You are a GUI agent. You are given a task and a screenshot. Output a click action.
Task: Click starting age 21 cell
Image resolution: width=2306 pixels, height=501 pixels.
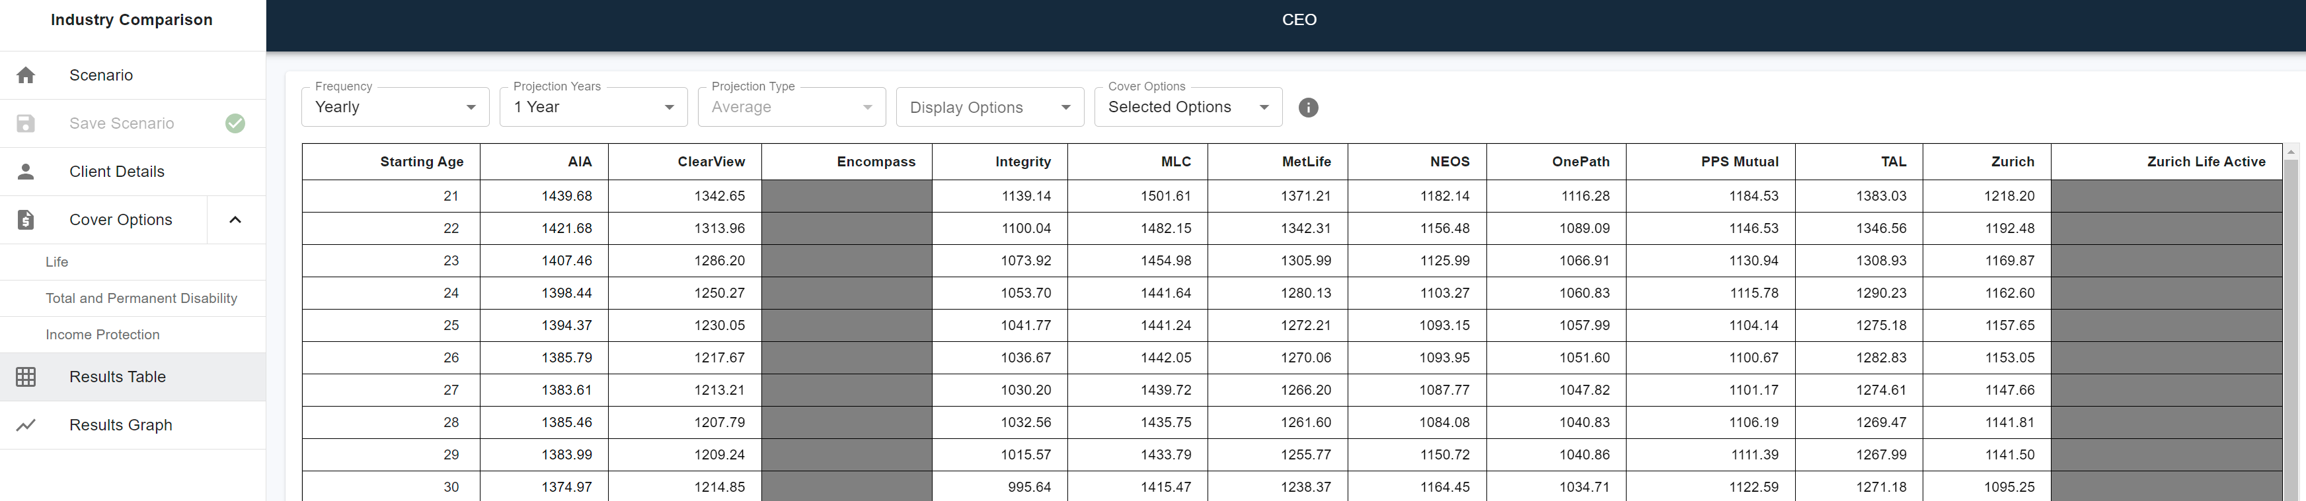click(391, 196)
